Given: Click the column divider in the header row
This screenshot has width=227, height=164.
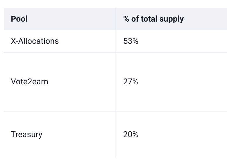Looking at the screenshot, I should [116, 19].
